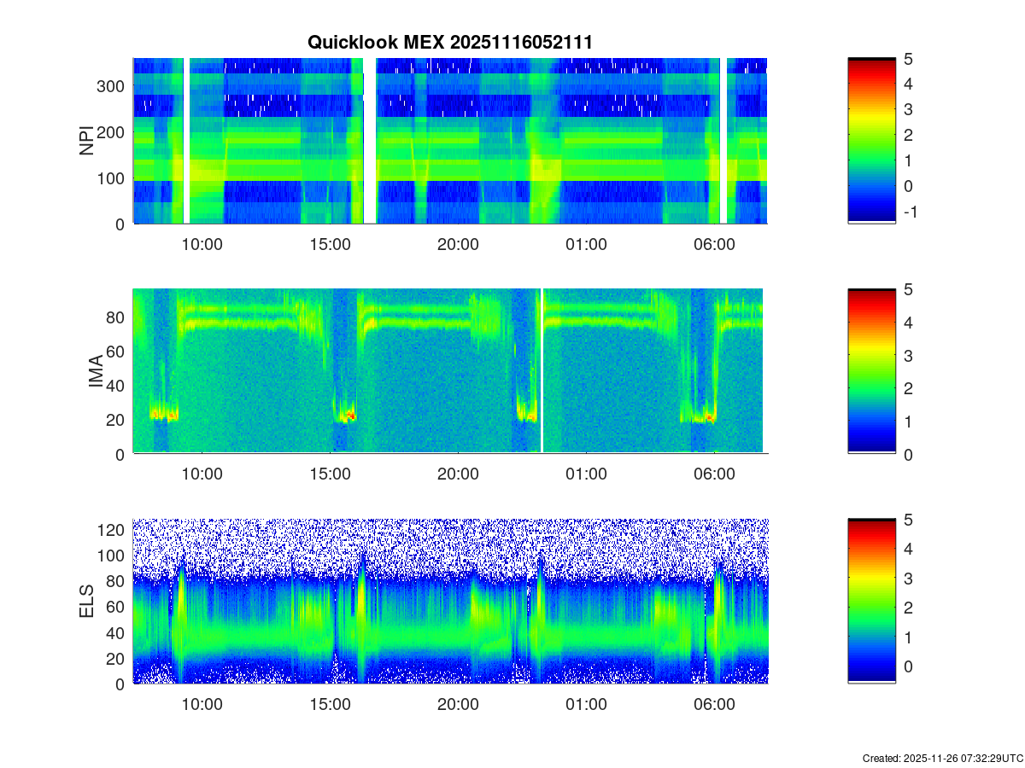
Task: Click the 10:00 tick below the NPI plot
Action: pyautogui.click(x=202, y=244)
